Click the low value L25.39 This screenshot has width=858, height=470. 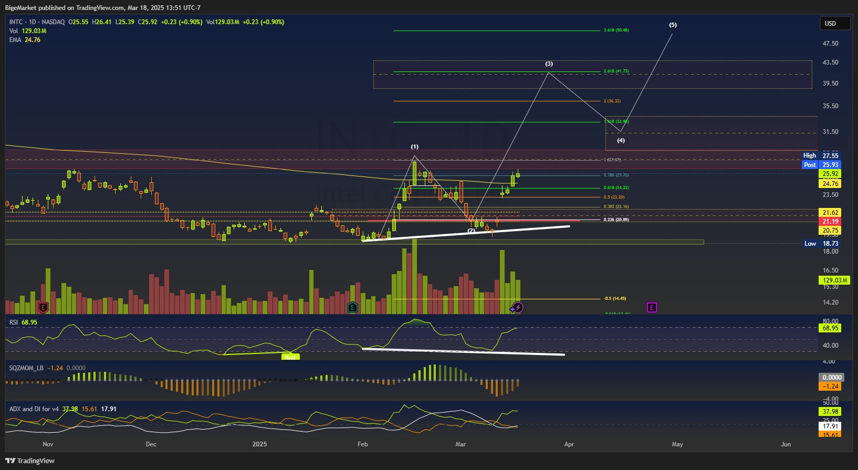[x=125, y=22]
